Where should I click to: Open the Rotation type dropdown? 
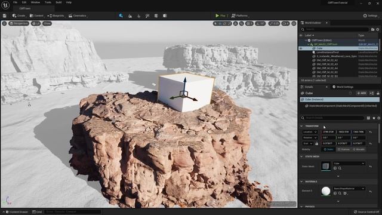[x=310, y=138]
